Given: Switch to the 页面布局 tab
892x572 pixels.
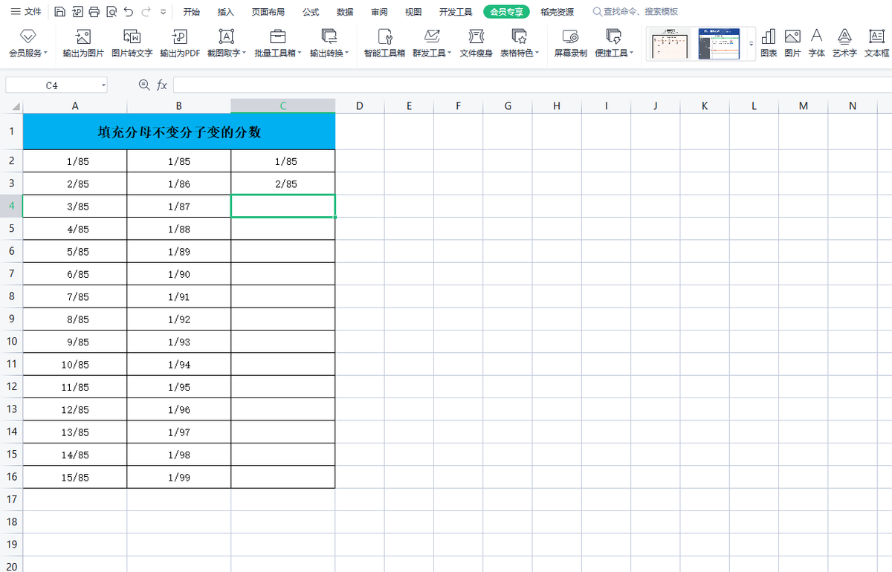Looking at the screenshot, I should tap(268, 12).
